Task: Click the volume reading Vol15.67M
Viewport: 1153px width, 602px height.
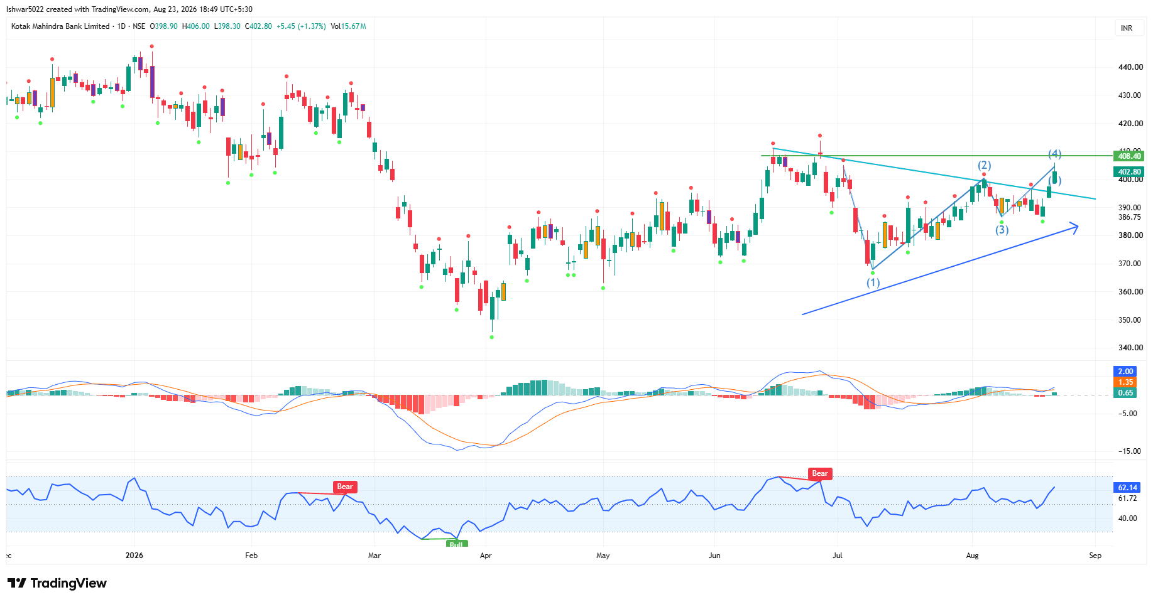Action: 348,26
